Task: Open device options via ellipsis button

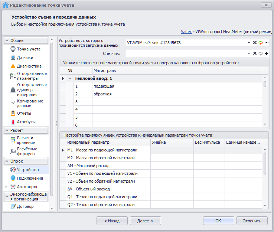Action: pyautogui.click(x=267, y=43)
